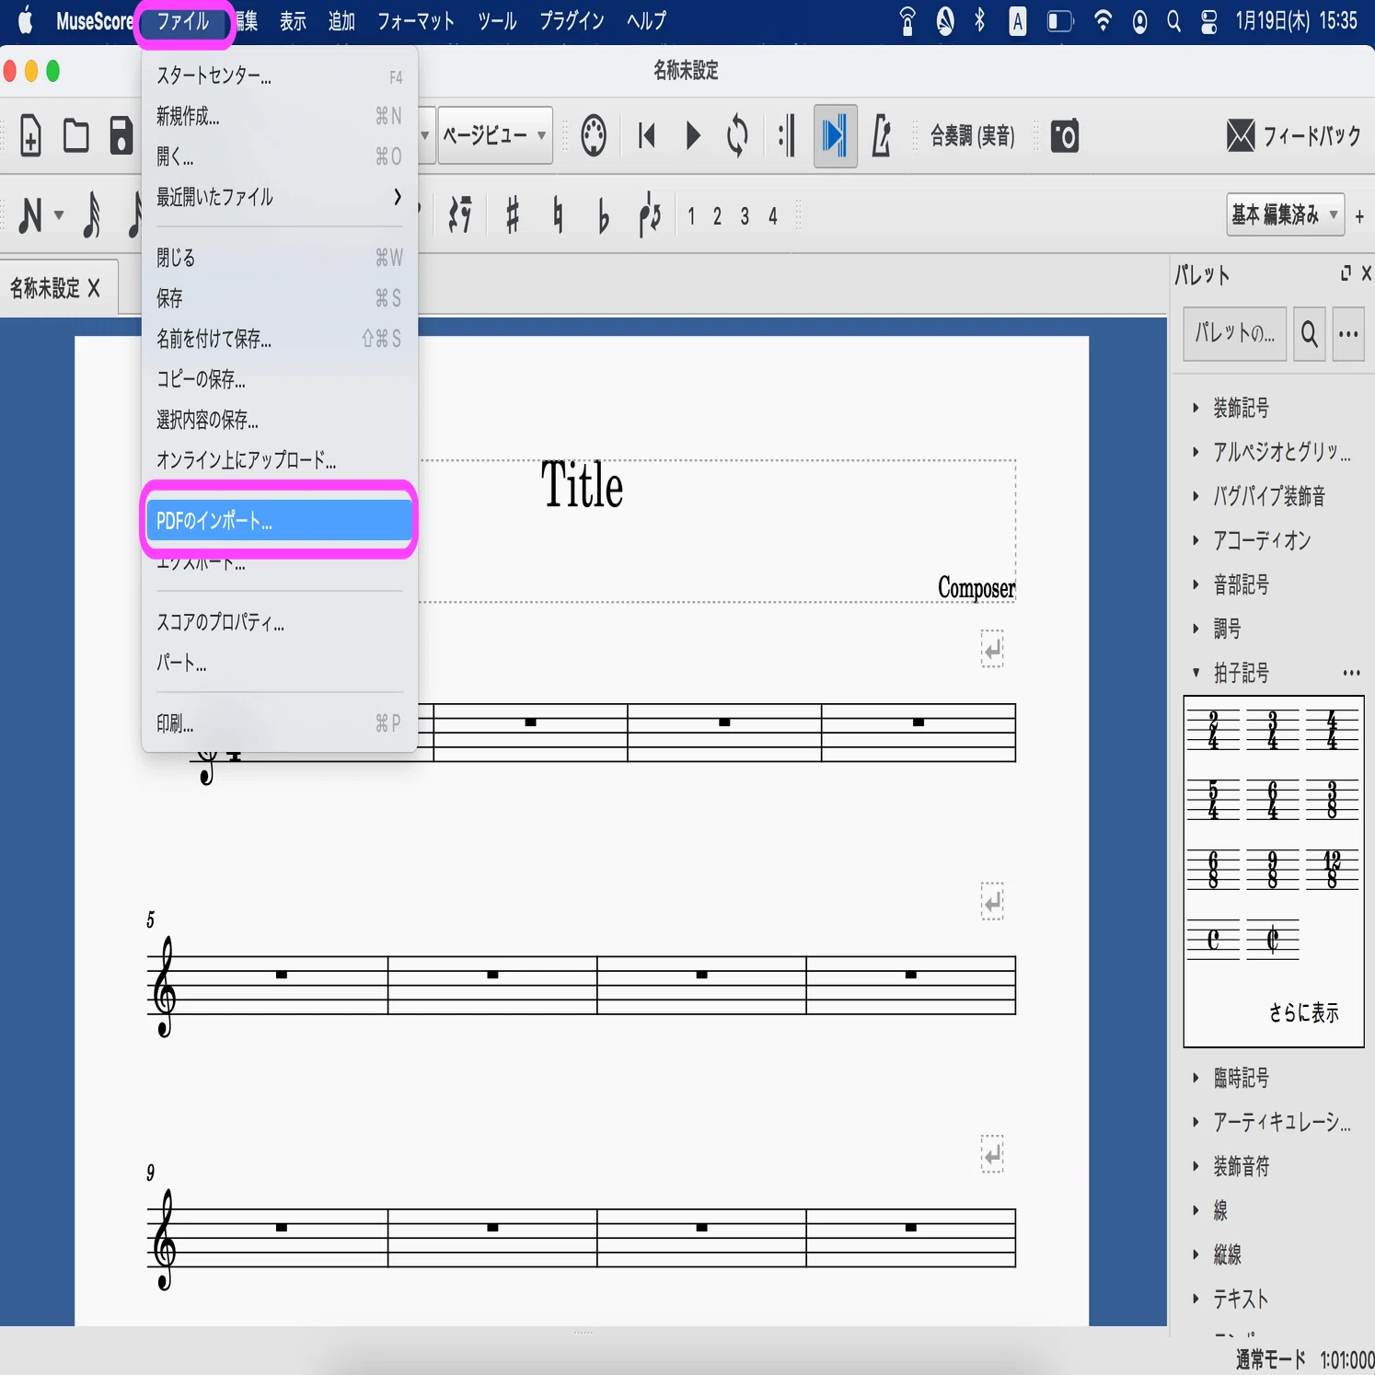Toggle the metronome icon
Viewport: 1375px width, 1375px height.
tap(882, 136)
